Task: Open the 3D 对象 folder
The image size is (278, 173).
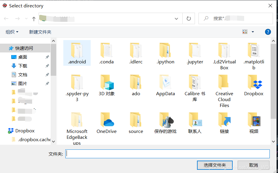Action: (106, 83)
